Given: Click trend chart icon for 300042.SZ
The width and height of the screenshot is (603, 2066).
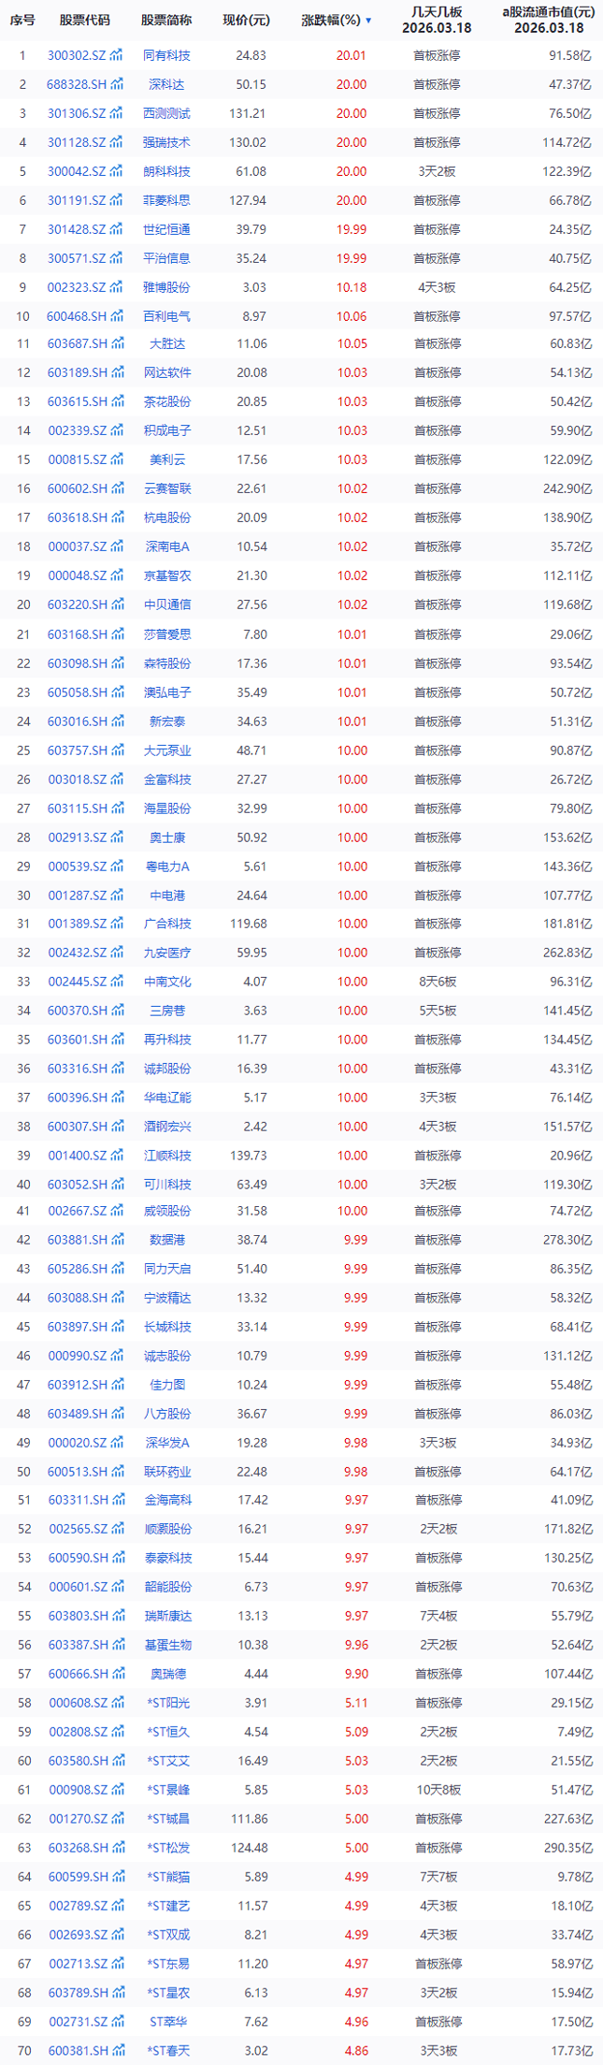Looking at the screenshot, I should [x=117, y=172].
